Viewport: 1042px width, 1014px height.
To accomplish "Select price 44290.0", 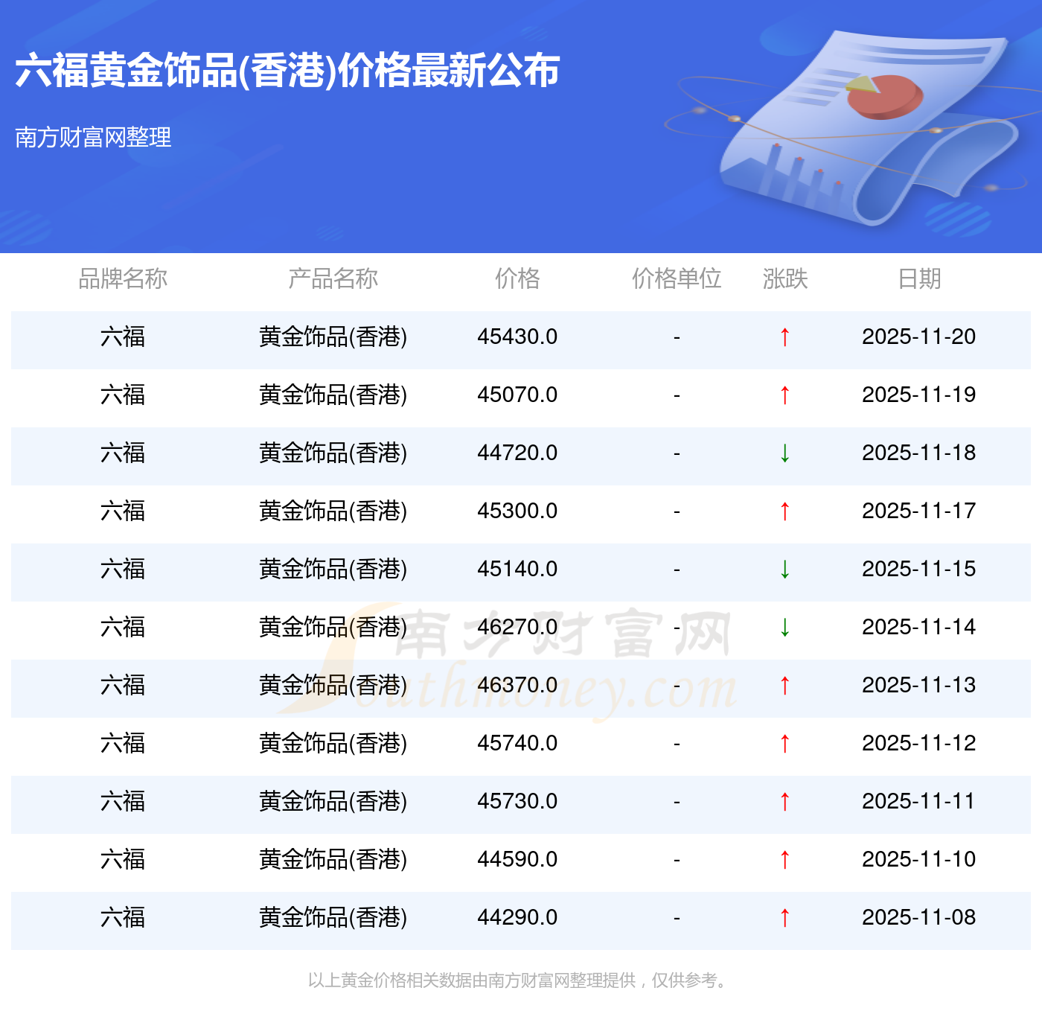I will (x=517, y=917).
